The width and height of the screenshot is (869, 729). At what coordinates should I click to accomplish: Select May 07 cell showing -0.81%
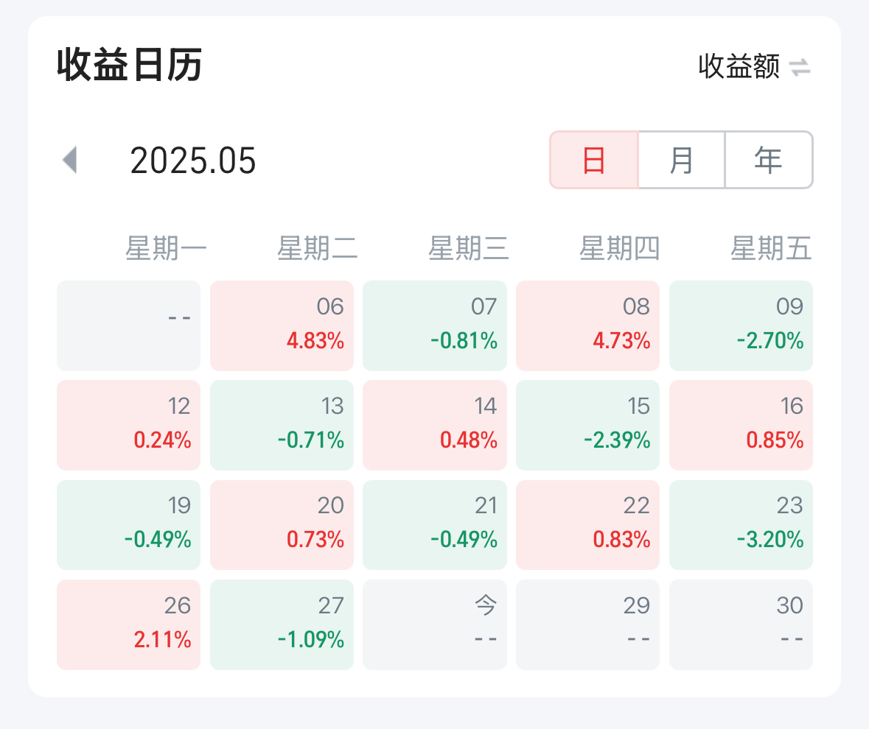point(435,326)
